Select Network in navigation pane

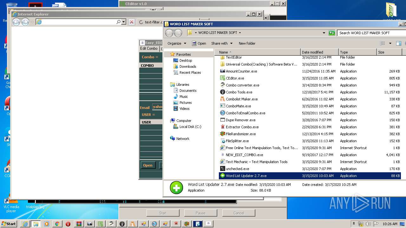(183, 139)
